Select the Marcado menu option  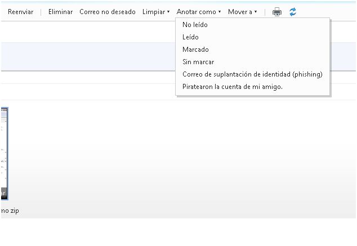click(195, 50)
